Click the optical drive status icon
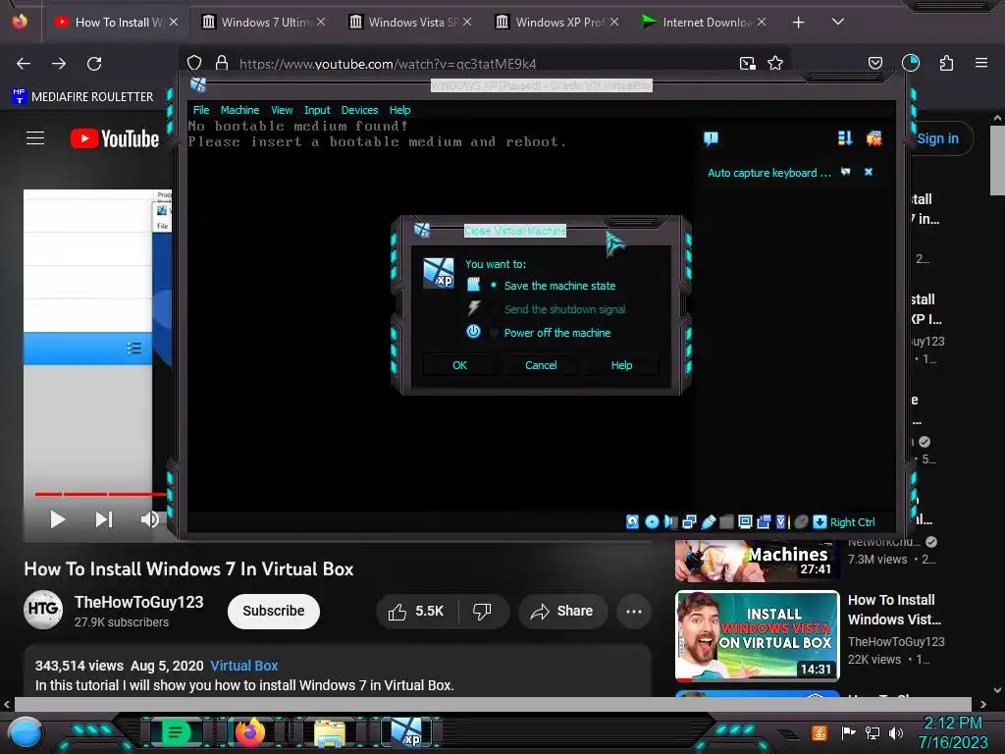 point(652,522)
